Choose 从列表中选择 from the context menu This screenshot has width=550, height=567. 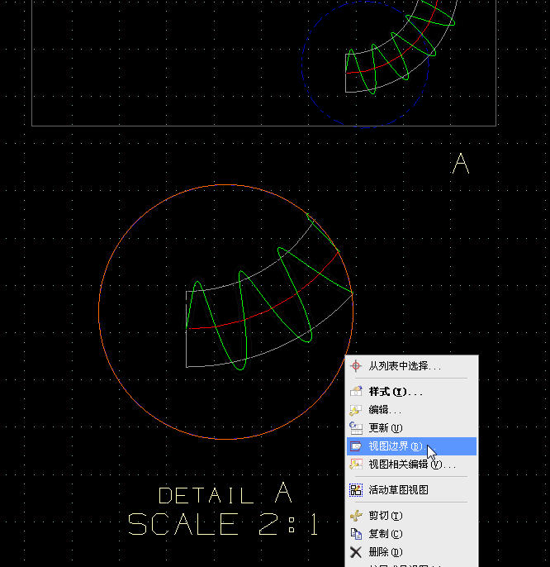click(x=411, y=366)
